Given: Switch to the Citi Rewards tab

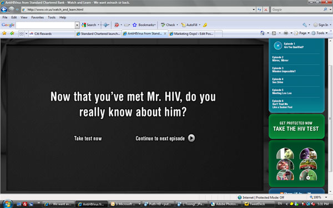Looking at the screenshot, I should (x=52, y=33).
